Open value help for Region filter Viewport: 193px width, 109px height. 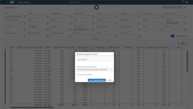[x=116, y=36]
